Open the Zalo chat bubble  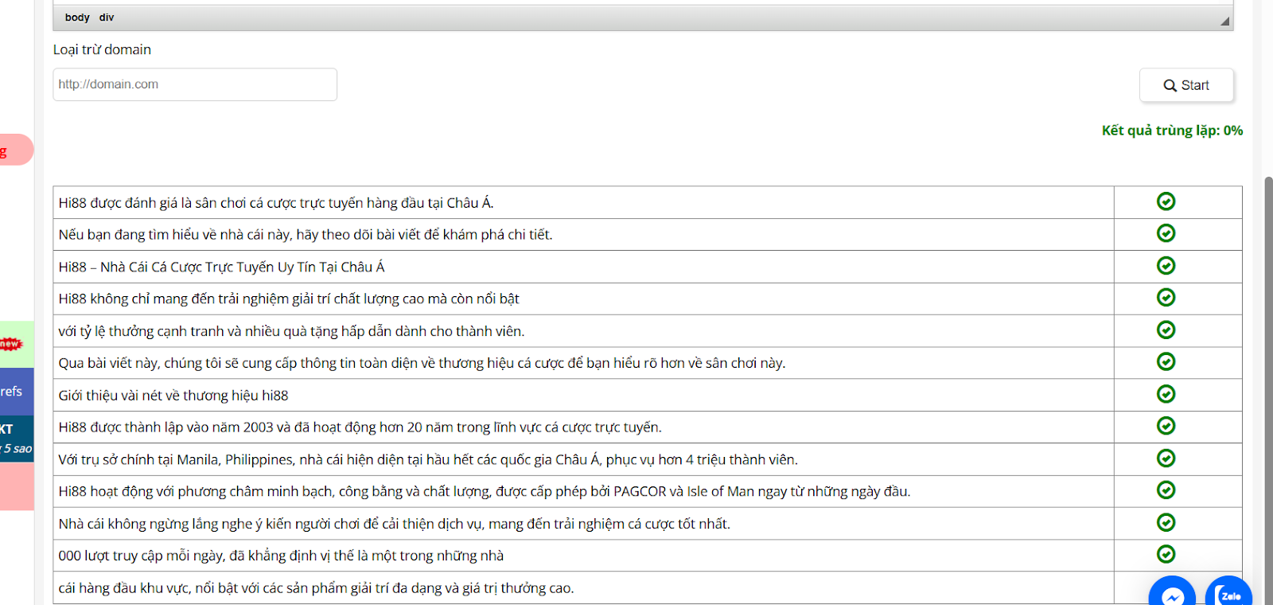(x=1228, y=591)
